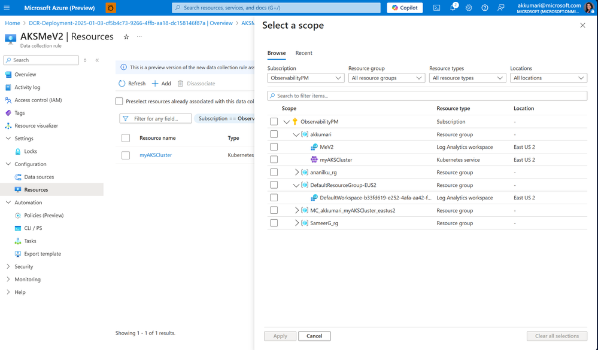Click the Locks padlock icon

(x=18, y=152)
